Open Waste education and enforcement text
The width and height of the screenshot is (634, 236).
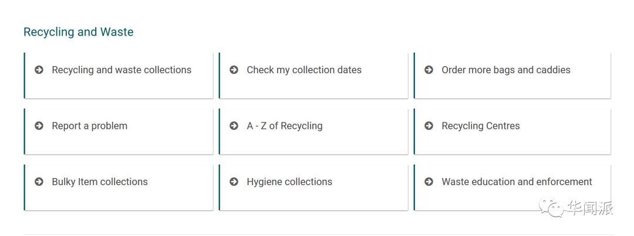(517, 182)
